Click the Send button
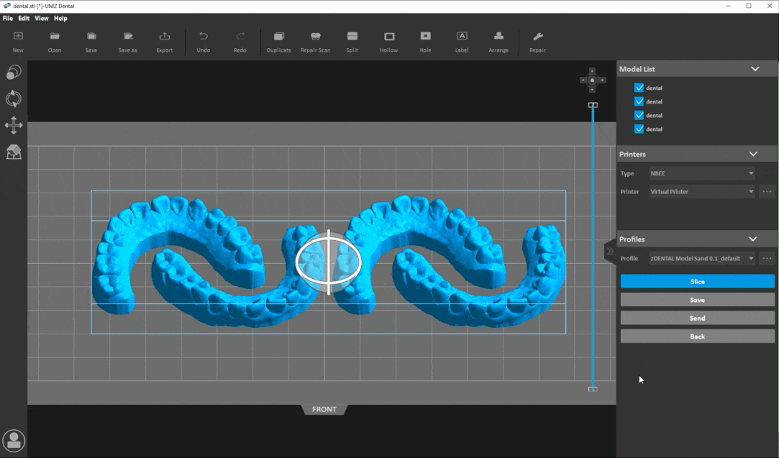This screenshot has width=779, height=458. click(697, 318)
